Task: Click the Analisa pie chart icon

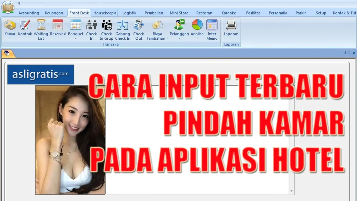Action: click(197, 25)
